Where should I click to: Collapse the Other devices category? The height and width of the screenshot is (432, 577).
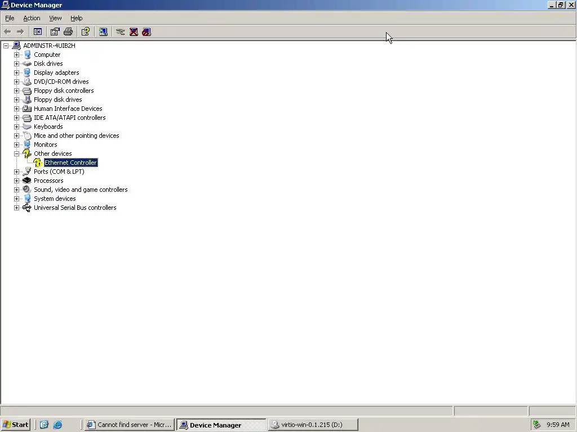pos(16,154)
